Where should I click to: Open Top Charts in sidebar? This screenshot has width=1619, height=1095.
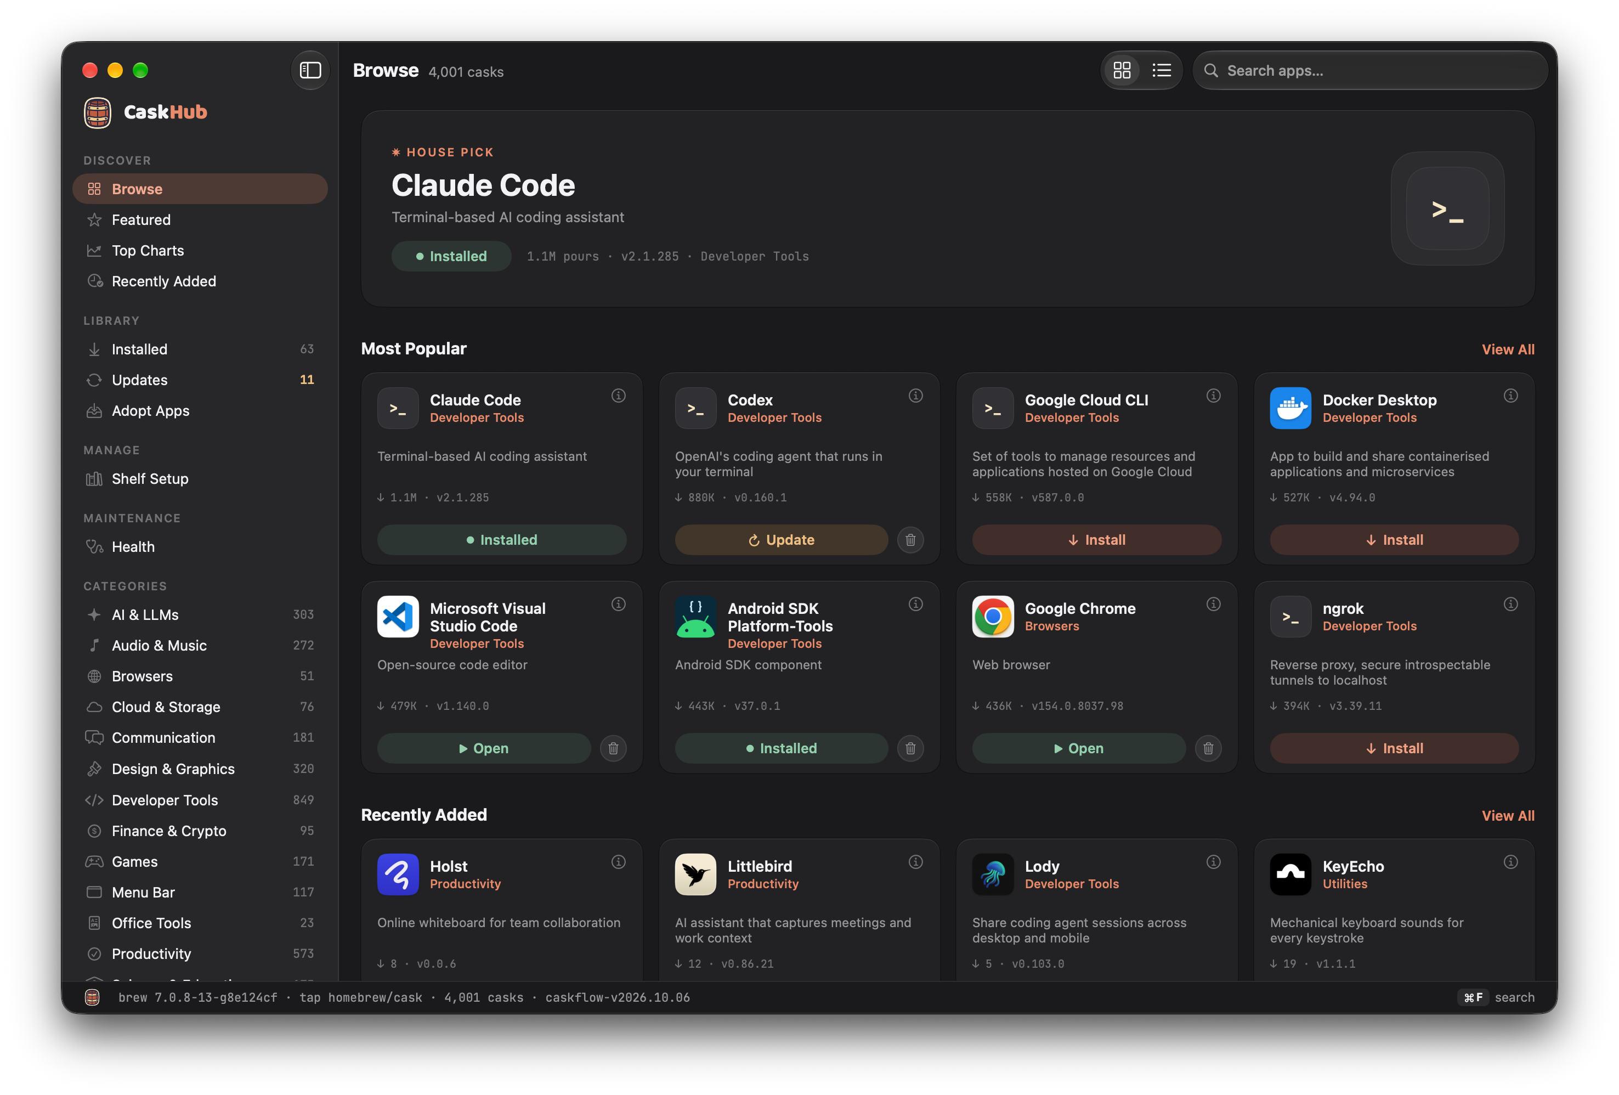click(x=200, y=250)
